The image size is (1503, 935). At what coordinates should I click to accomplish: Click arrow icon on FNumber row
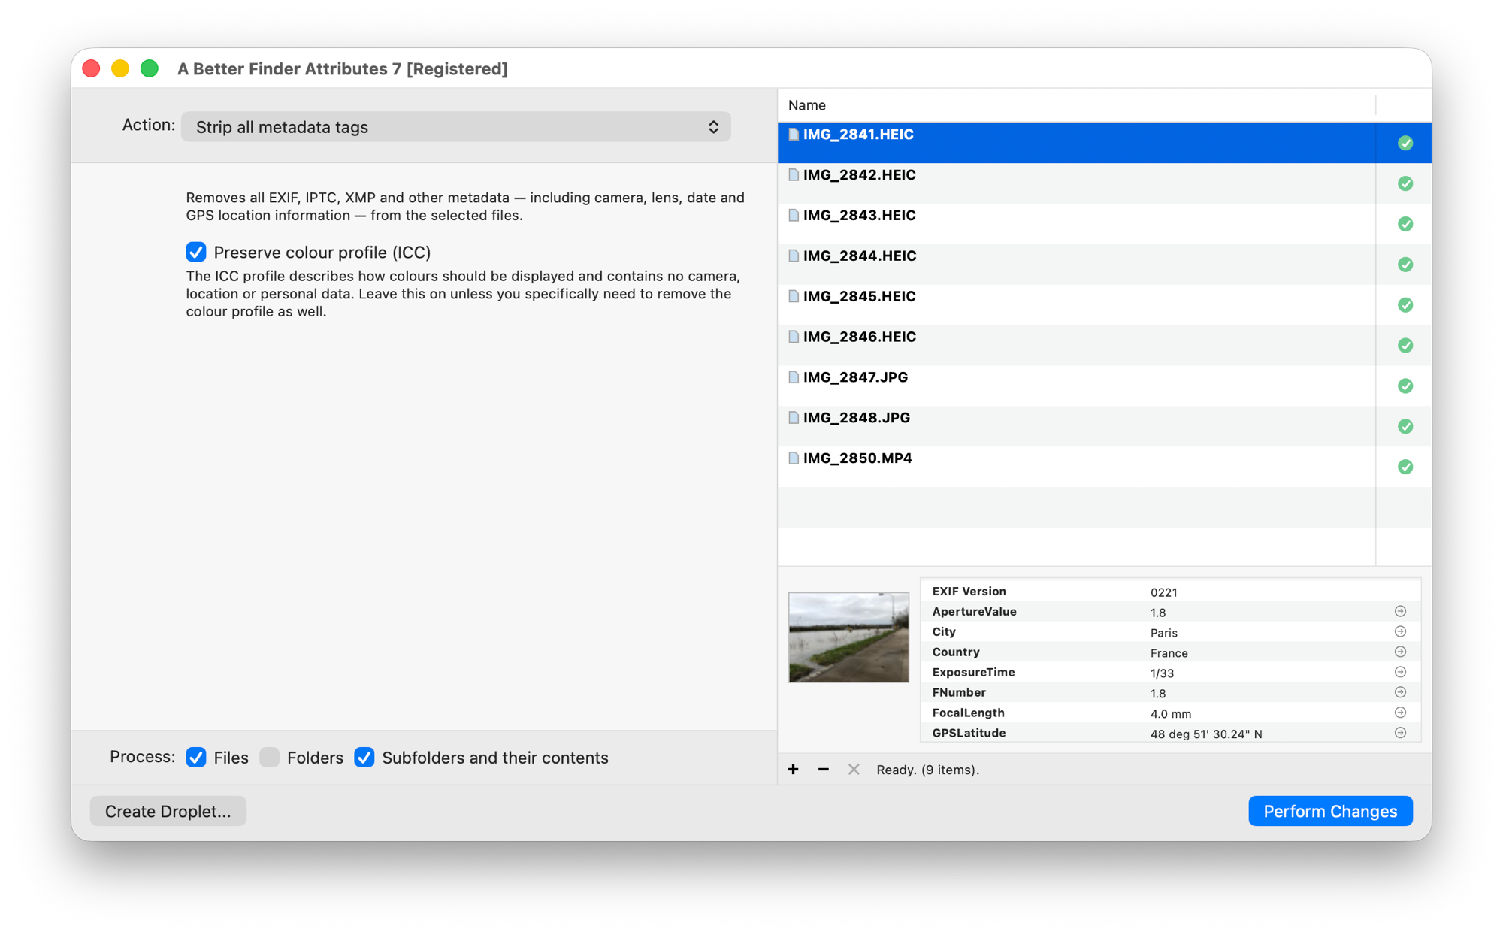point(1400,693)
